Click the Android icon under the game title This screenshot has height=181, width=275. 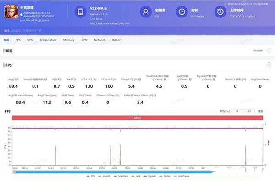pos(21,14)
